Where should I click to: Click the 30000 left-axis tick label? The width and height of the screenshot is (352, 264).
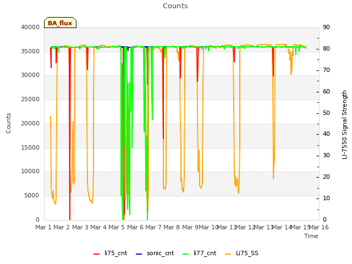(x=30, y=75)
